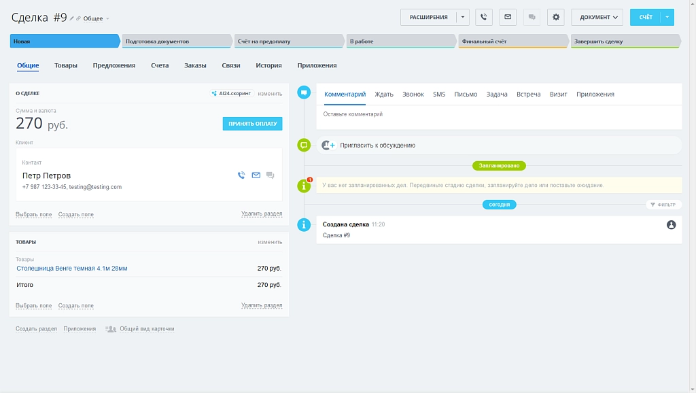Click the pencil edit icon beside Сделка #9
The width and height of the screenshot is (696, 393).
pyautogui.click(x=71, y=18)
